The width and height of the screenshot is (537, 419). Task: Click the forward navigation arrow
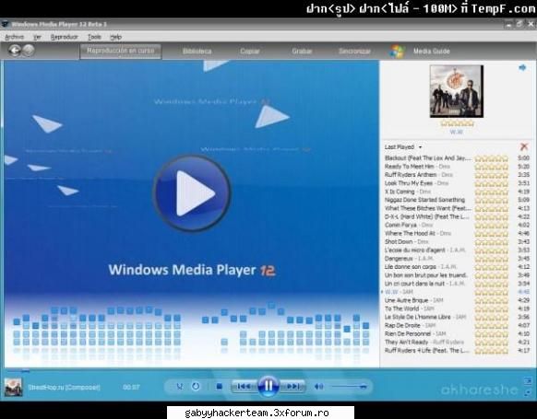click(30, 51)
